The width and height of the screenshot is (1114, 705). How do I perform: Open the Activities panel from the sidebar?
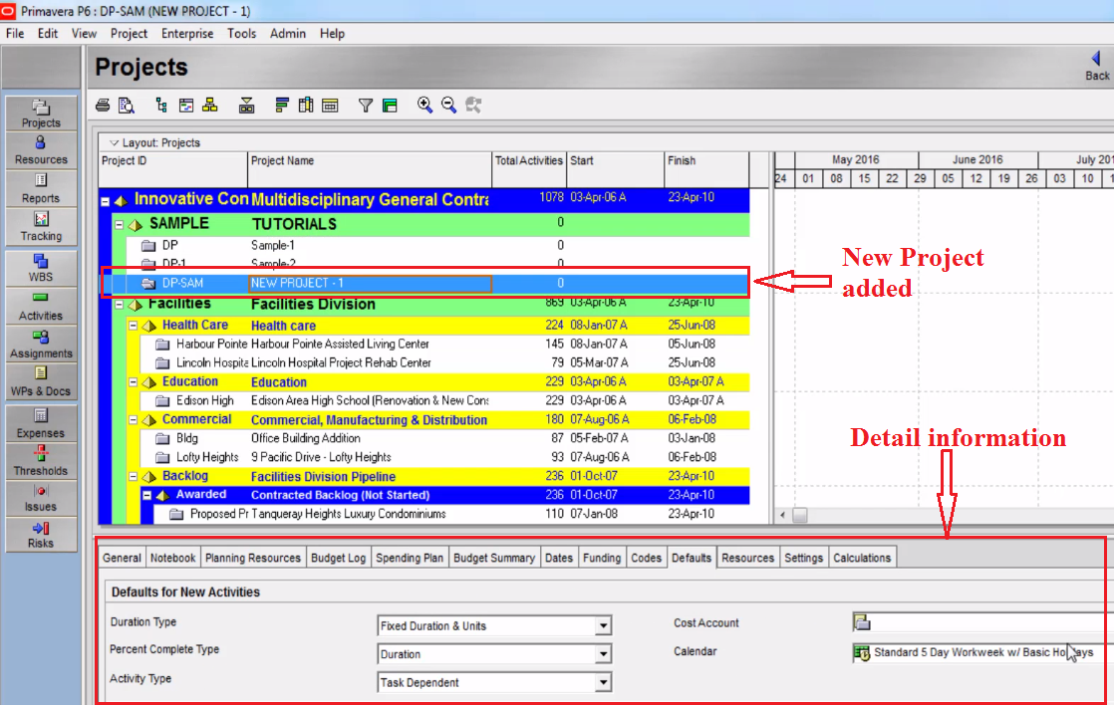click(x=40, y=305)
